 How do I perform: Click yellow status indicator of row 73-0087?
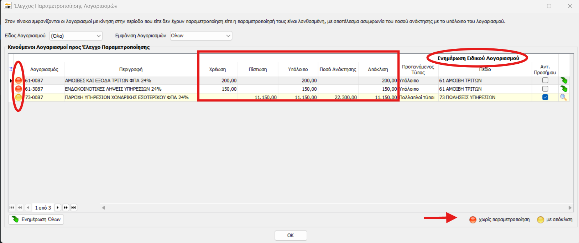point(19,97)
